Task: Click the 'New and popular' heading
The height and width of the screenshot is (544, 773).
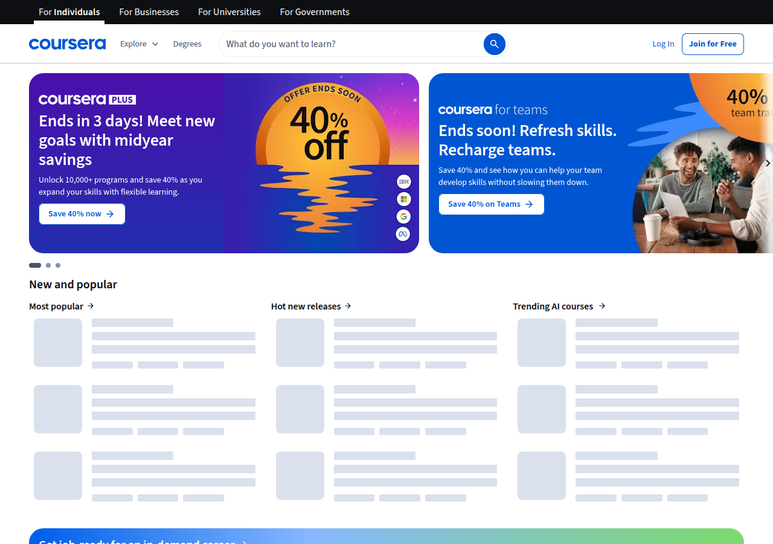Action: [73, 284]
